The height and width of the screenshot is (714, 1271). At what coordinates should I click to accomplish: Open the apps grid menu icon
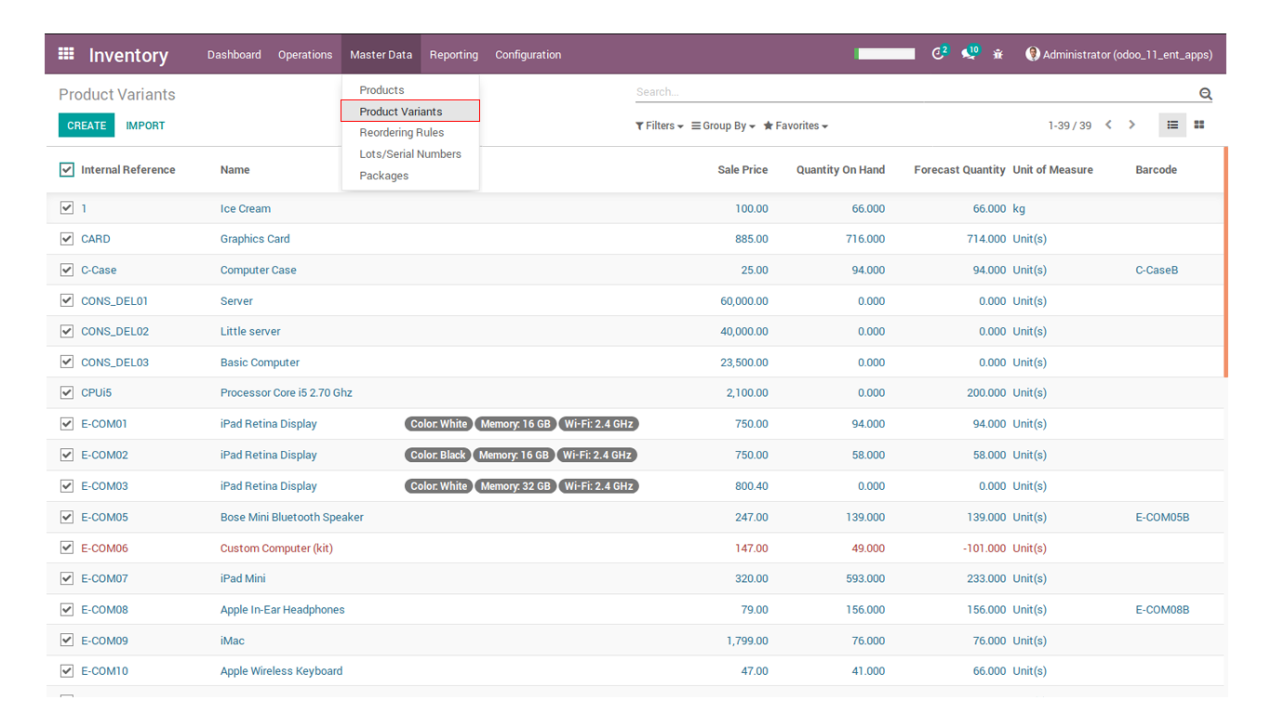tap(66, 54)
